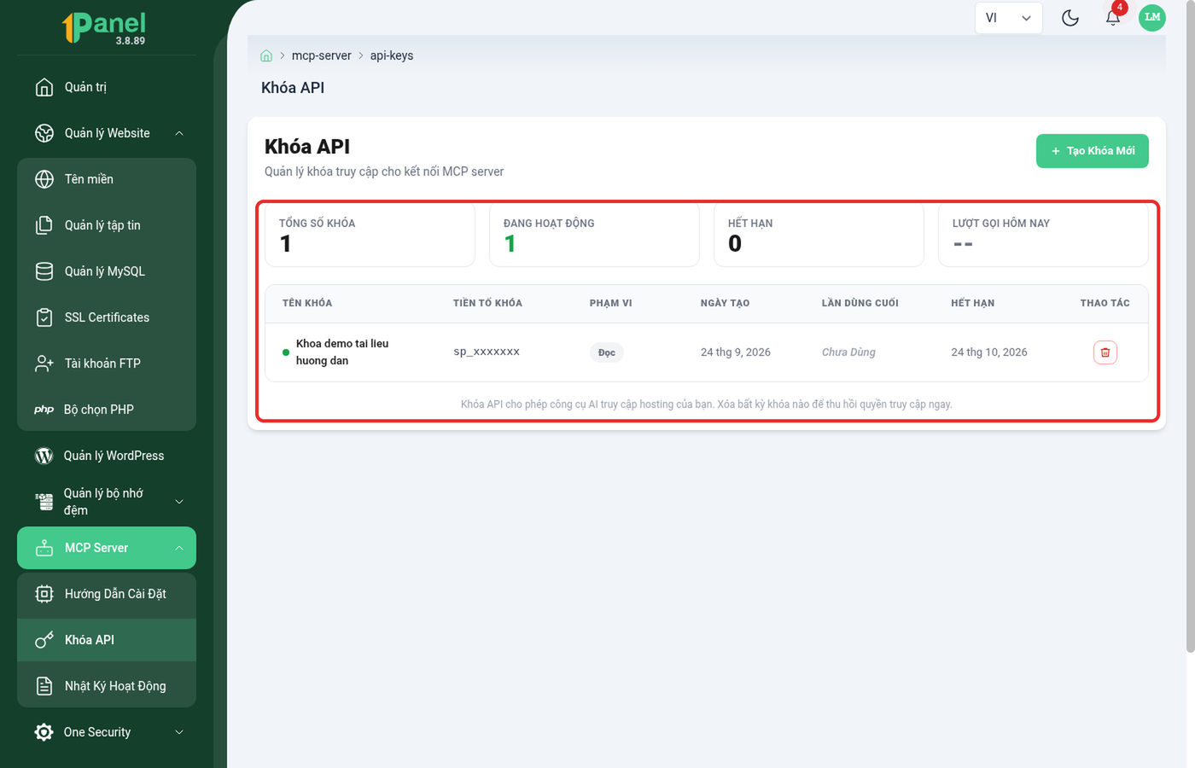Click the LƯỢT GỌI HÔM NAY stat card

click(x=1043, y=236)
